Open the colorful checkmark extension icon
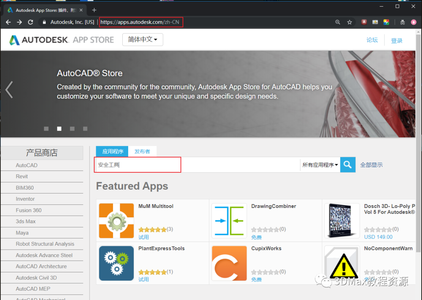This screenshot has height=300, width=422. [386, 22]
